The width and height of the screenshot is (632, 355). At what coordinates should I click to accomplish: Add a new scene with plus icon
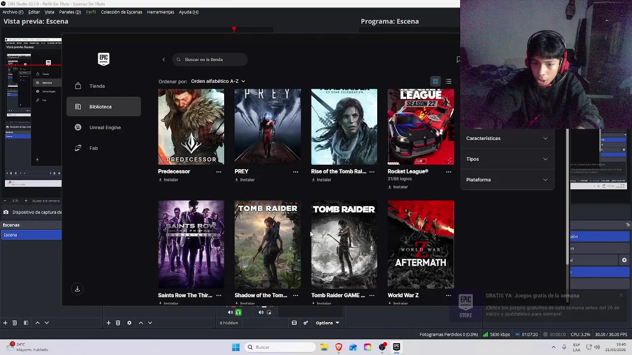(5, 323)
